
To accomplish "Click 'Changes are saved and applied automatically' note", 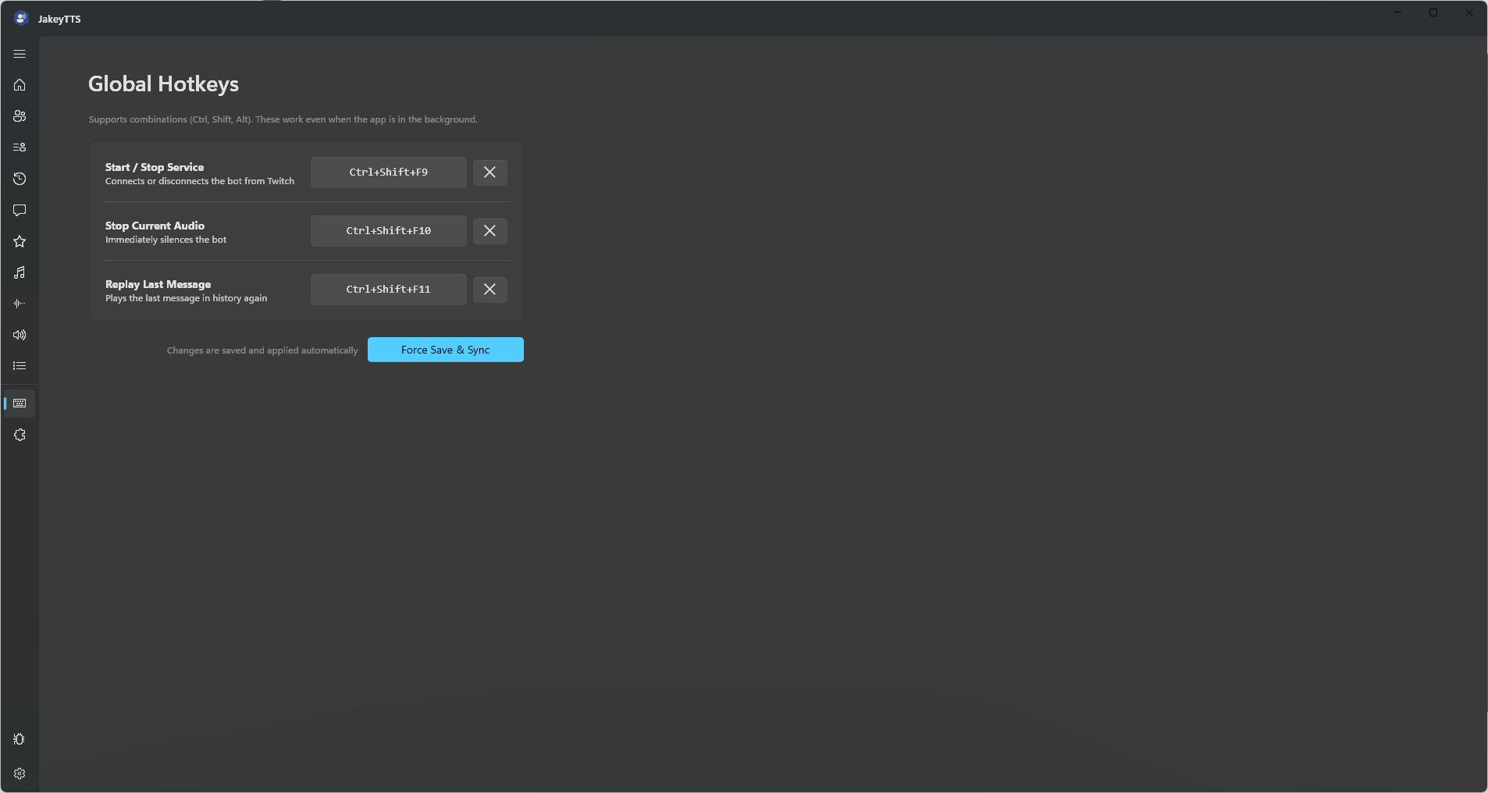I will [x=262, y=350].
